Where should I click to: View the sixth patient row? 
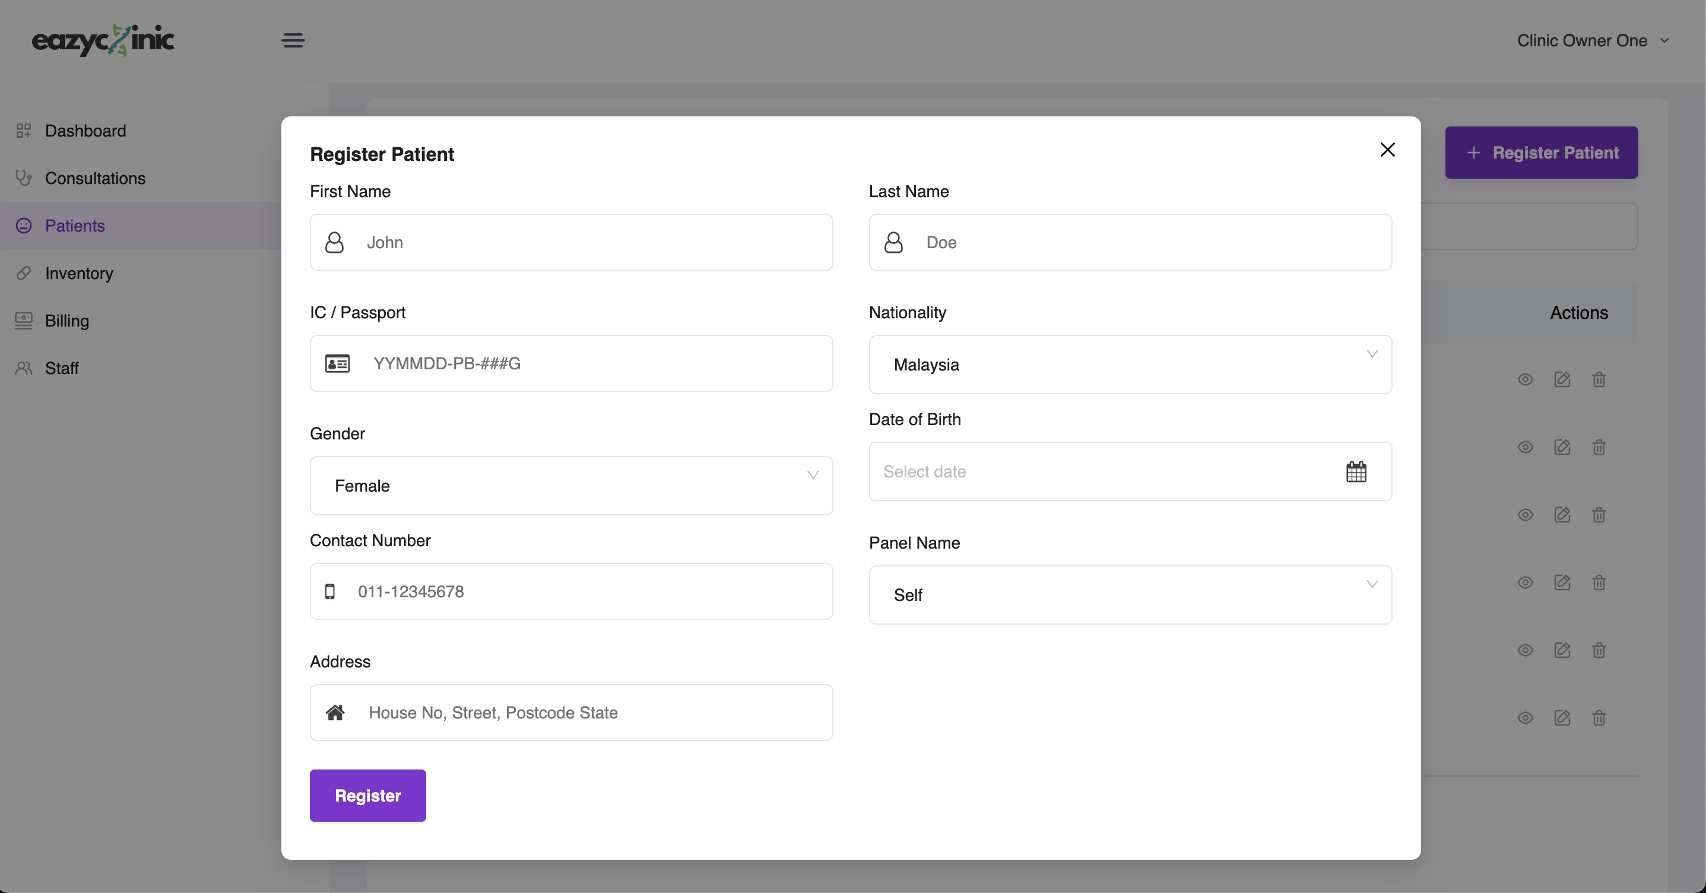(x=1525, y=717)
